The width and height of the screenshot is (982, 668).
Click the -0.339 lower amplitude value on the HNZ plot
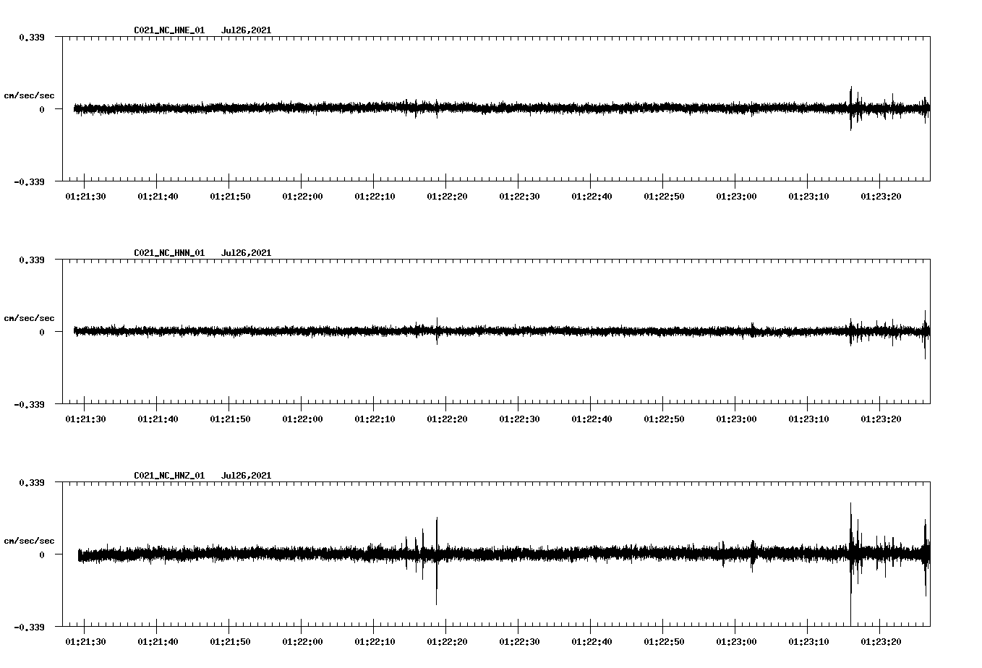(x=30, y=628)
